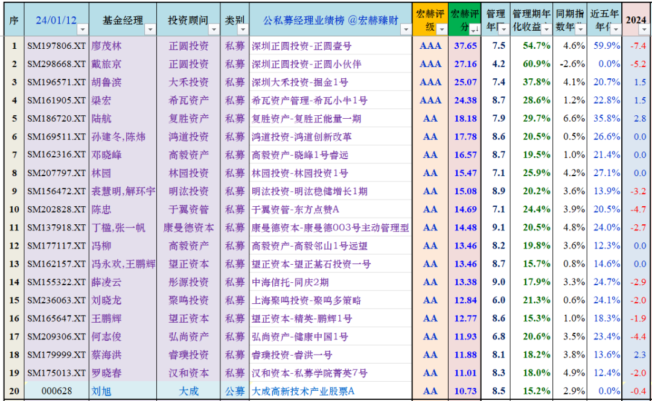Open the 投资顾问 column filter dropdown

214,30
